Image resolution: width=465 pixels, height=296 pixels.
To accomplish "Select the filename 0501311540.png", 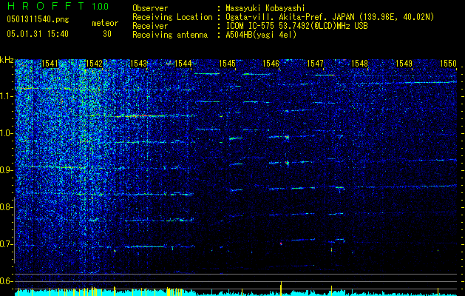I will tap(38, 19).
